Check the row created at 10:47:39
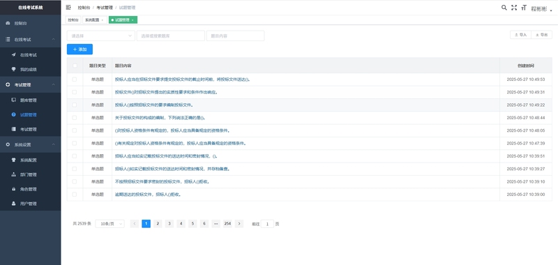Image resolution: width=558 pixels, height=265 pixels. click(75, 144)
